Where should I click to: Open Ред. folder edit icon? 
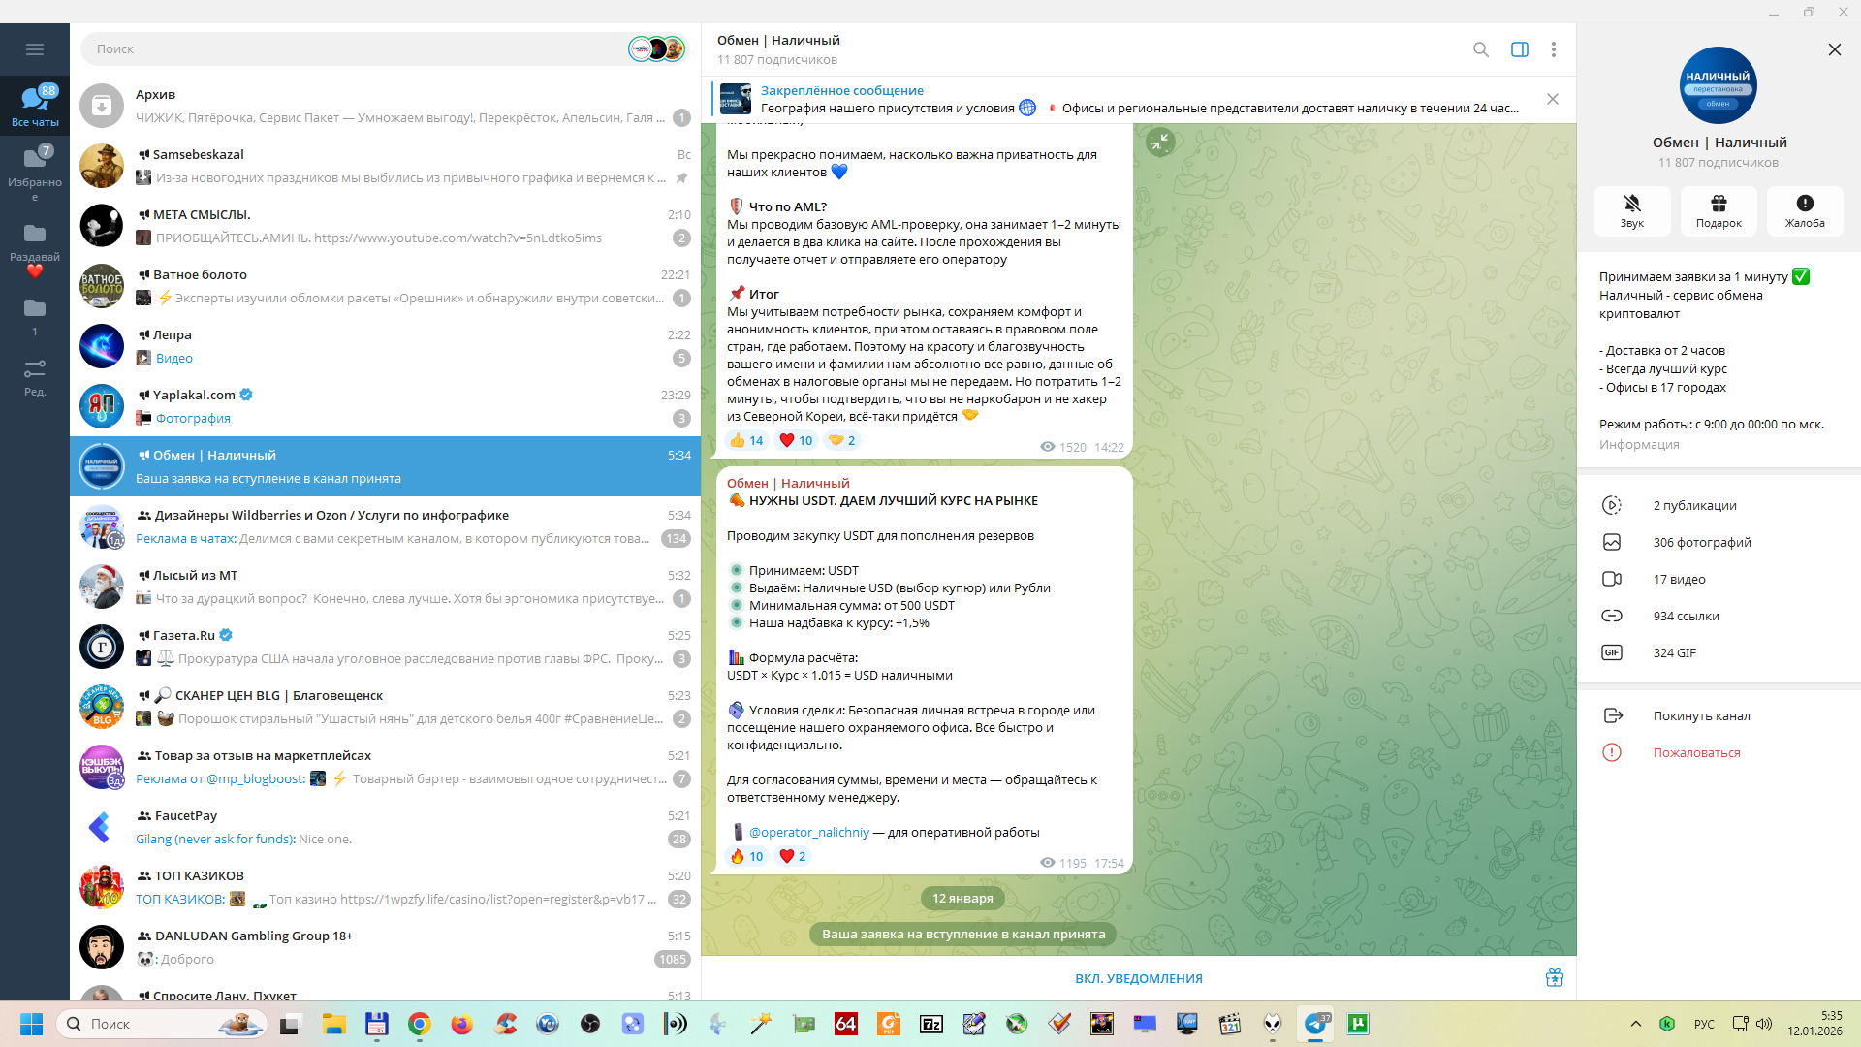pos(35,376)
